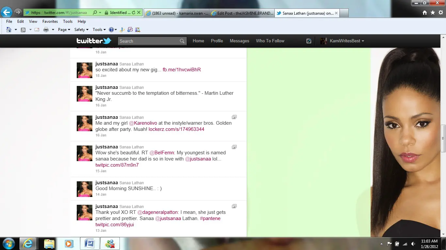
Task: Open the Page dropdown menu
Action: pos(64,30)
